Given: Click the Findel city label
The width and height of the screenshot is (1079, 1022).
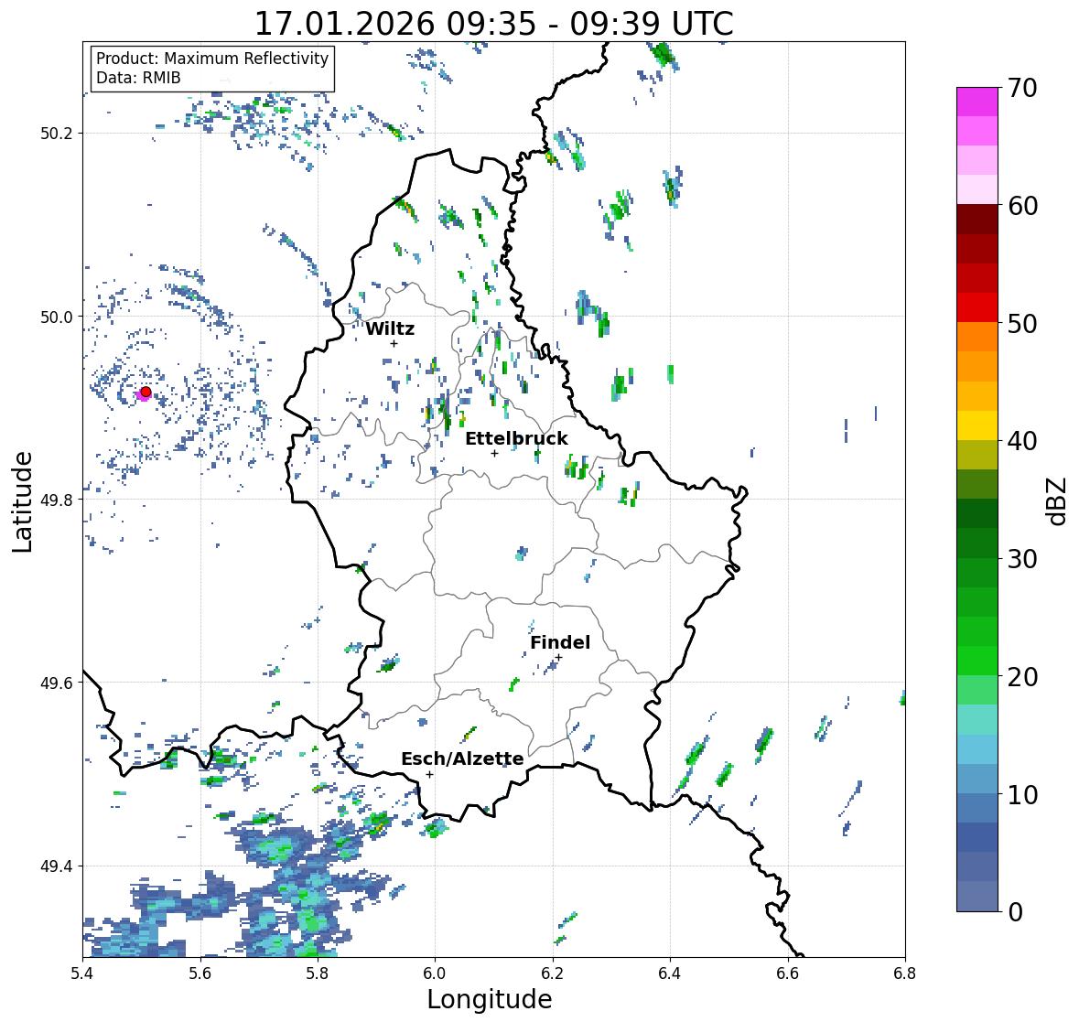Looking at the screenshot, I should [x=560, y=642].
